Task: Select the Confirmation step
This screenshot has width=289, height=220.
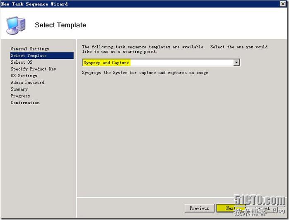Action: [25, 103]
